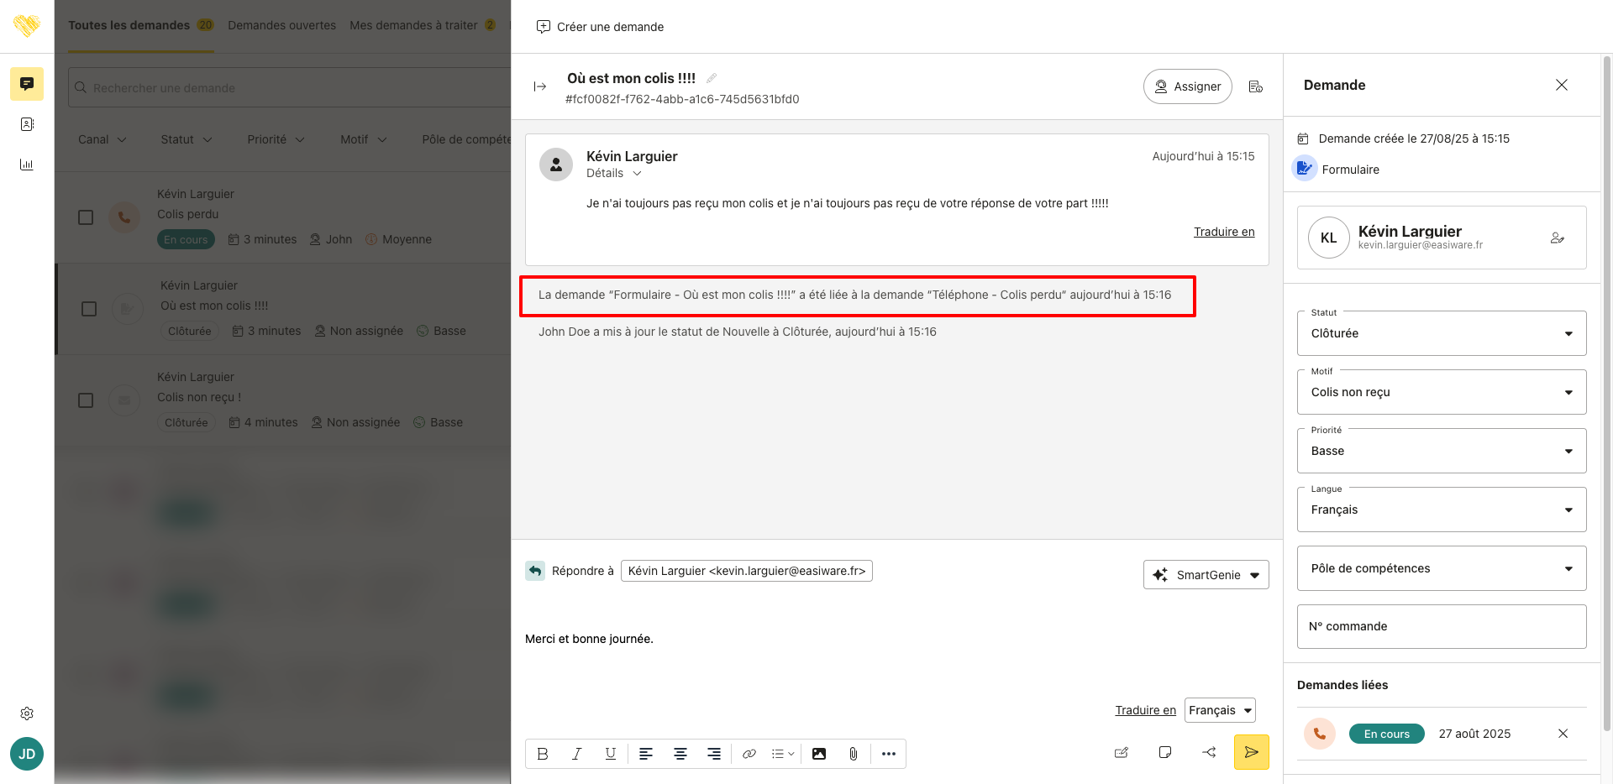The width and height of the screenshot is (1613, 784).
Task: Open statistics from the left sidebar
Action: pyautogui.click(x=27, y=165)
